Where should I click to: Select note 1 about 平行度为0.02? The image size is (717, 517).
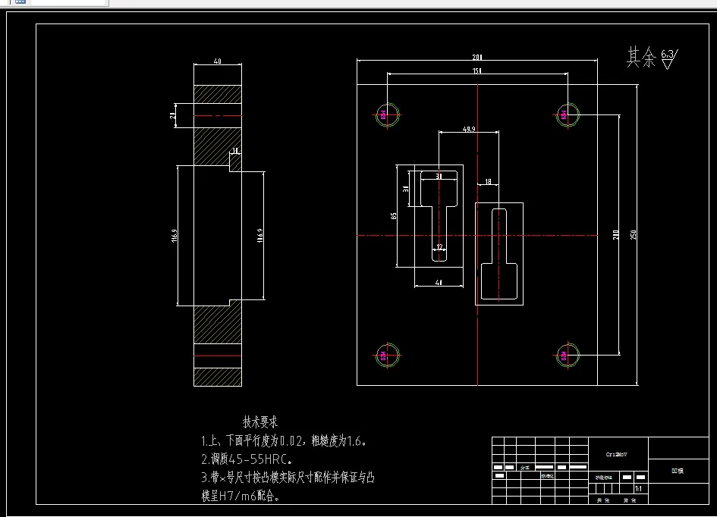[x=284, y=440]
